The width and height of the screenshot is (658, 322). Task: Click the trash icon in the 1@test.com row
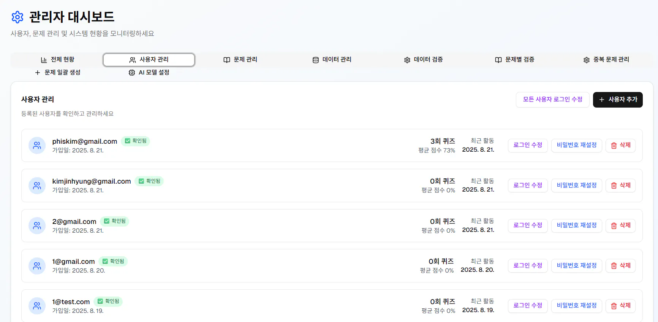coord(614,306)
